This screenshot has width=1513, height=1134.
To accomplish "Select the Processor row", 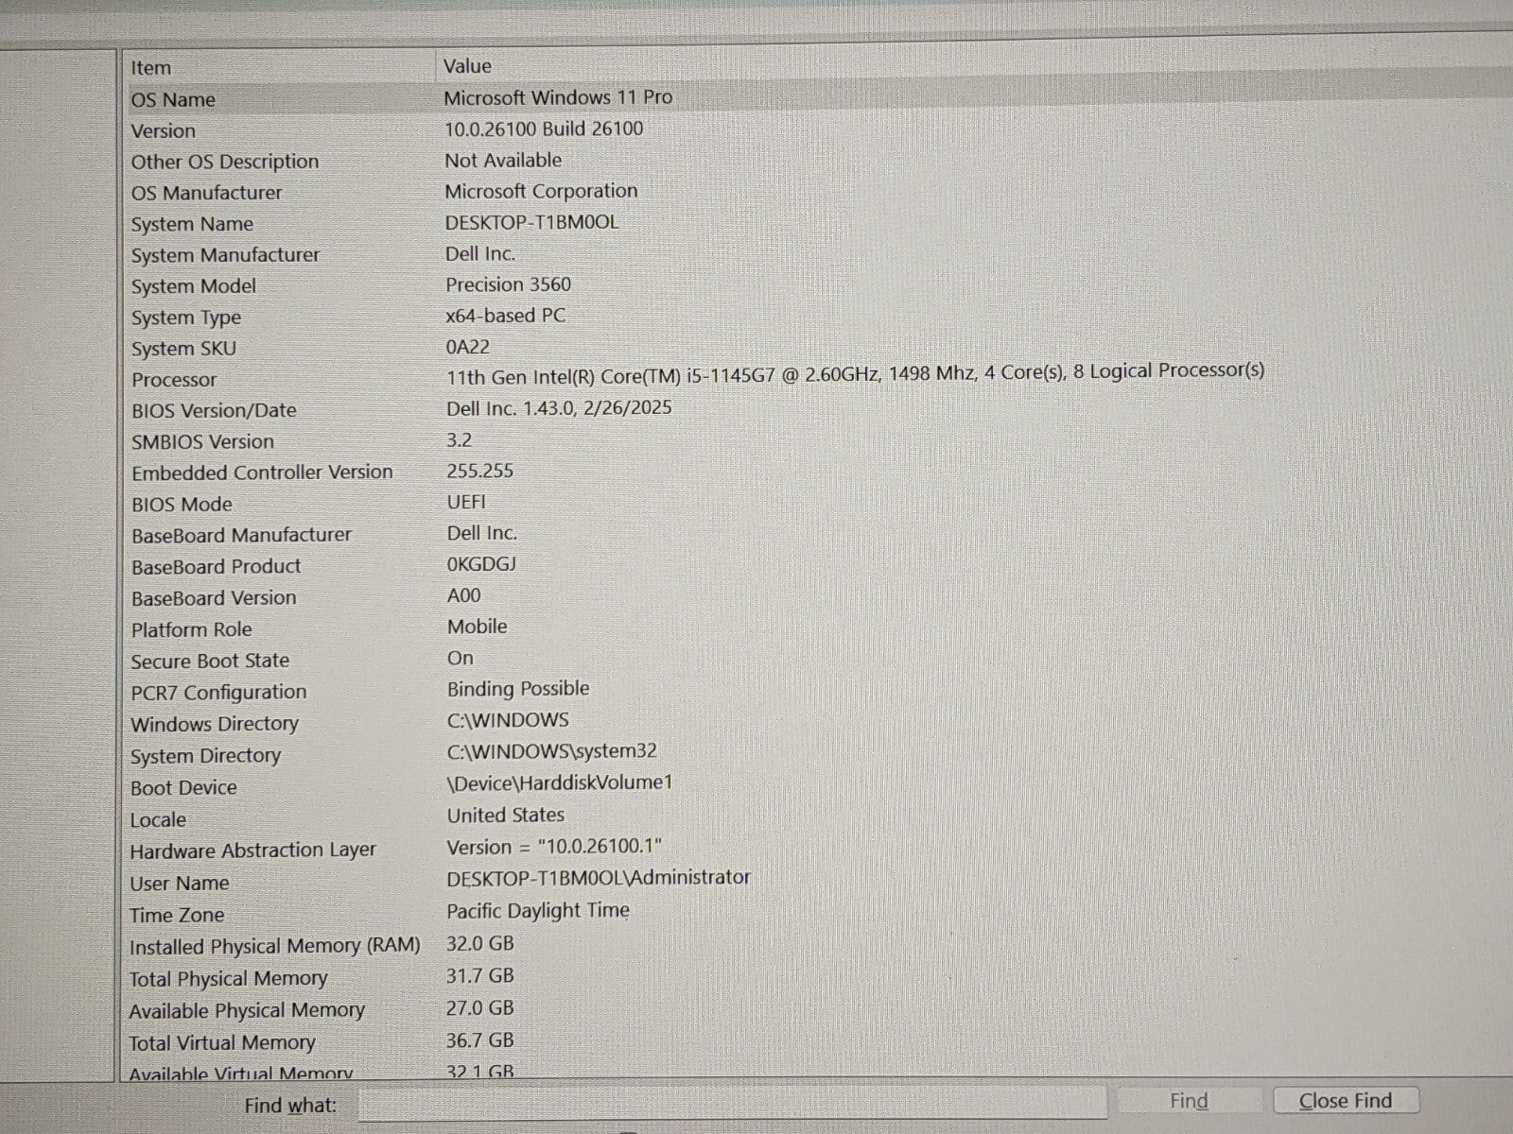I will pos(174,380).
